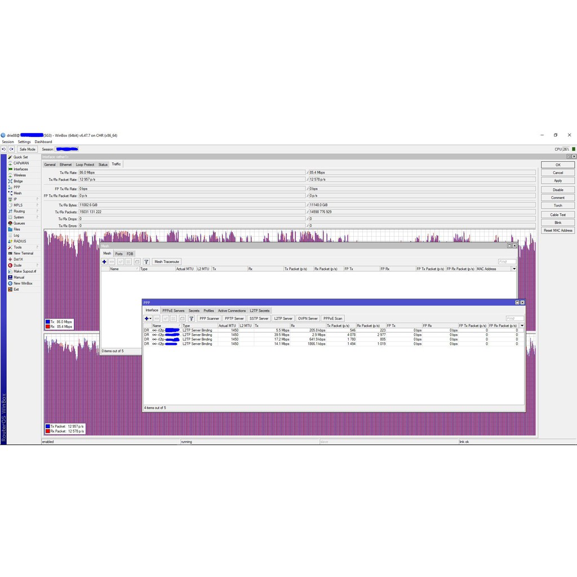Click the blue plus in the Mesh window

(104, 262)
